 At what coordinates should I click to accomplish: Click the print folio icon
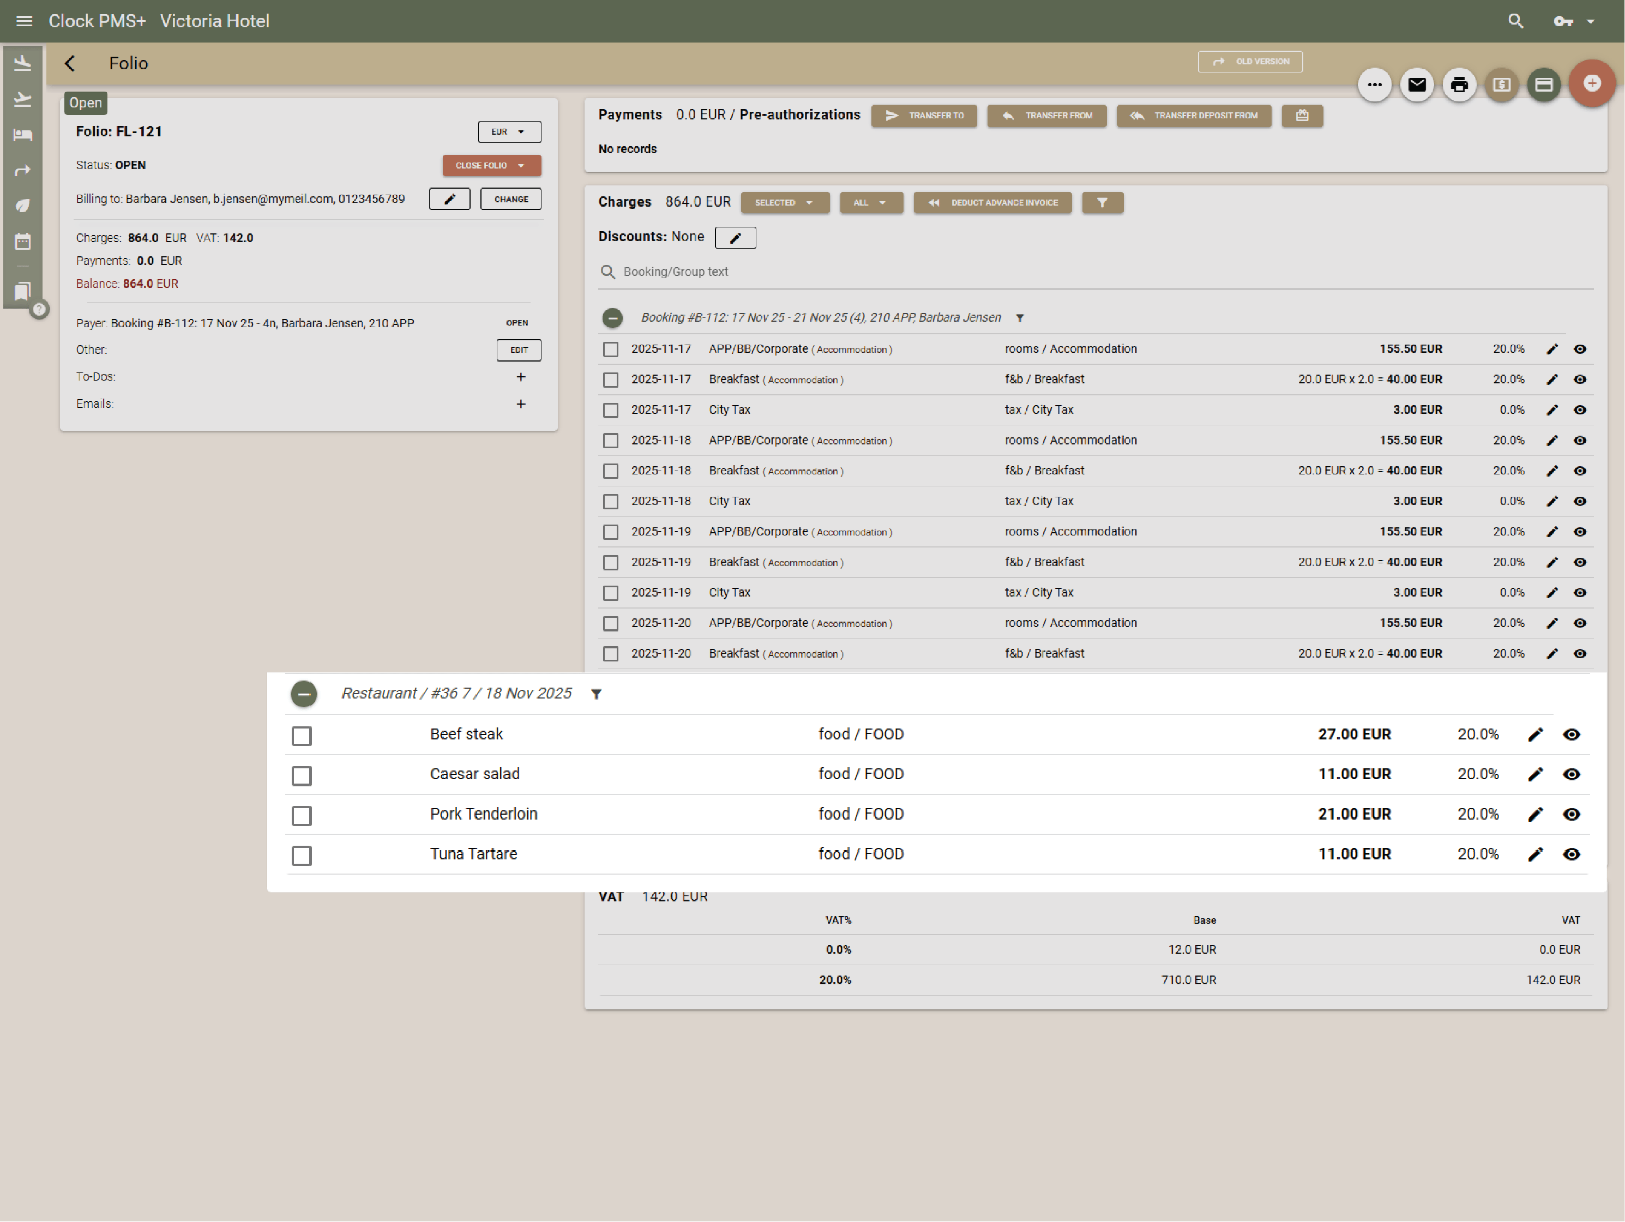(1458, 85)
